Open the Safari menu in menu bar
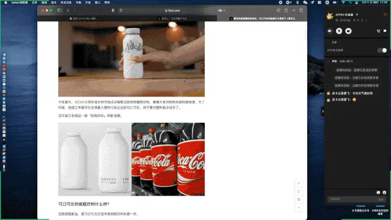Screen dimensions: 391x220 tap(20, 2)
